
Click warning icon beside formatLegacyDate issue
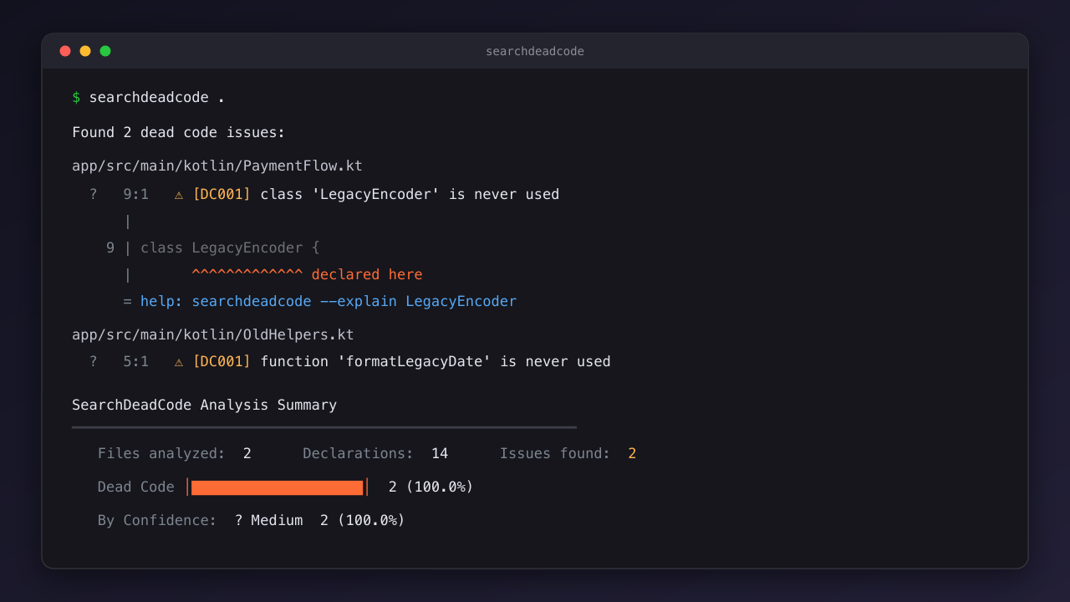(179, 362)
